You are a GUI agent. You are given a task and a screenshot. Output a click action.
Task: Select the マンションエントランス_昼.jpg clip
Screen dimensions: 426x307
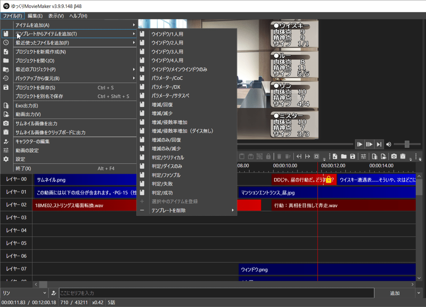click(x=327, y=192)
